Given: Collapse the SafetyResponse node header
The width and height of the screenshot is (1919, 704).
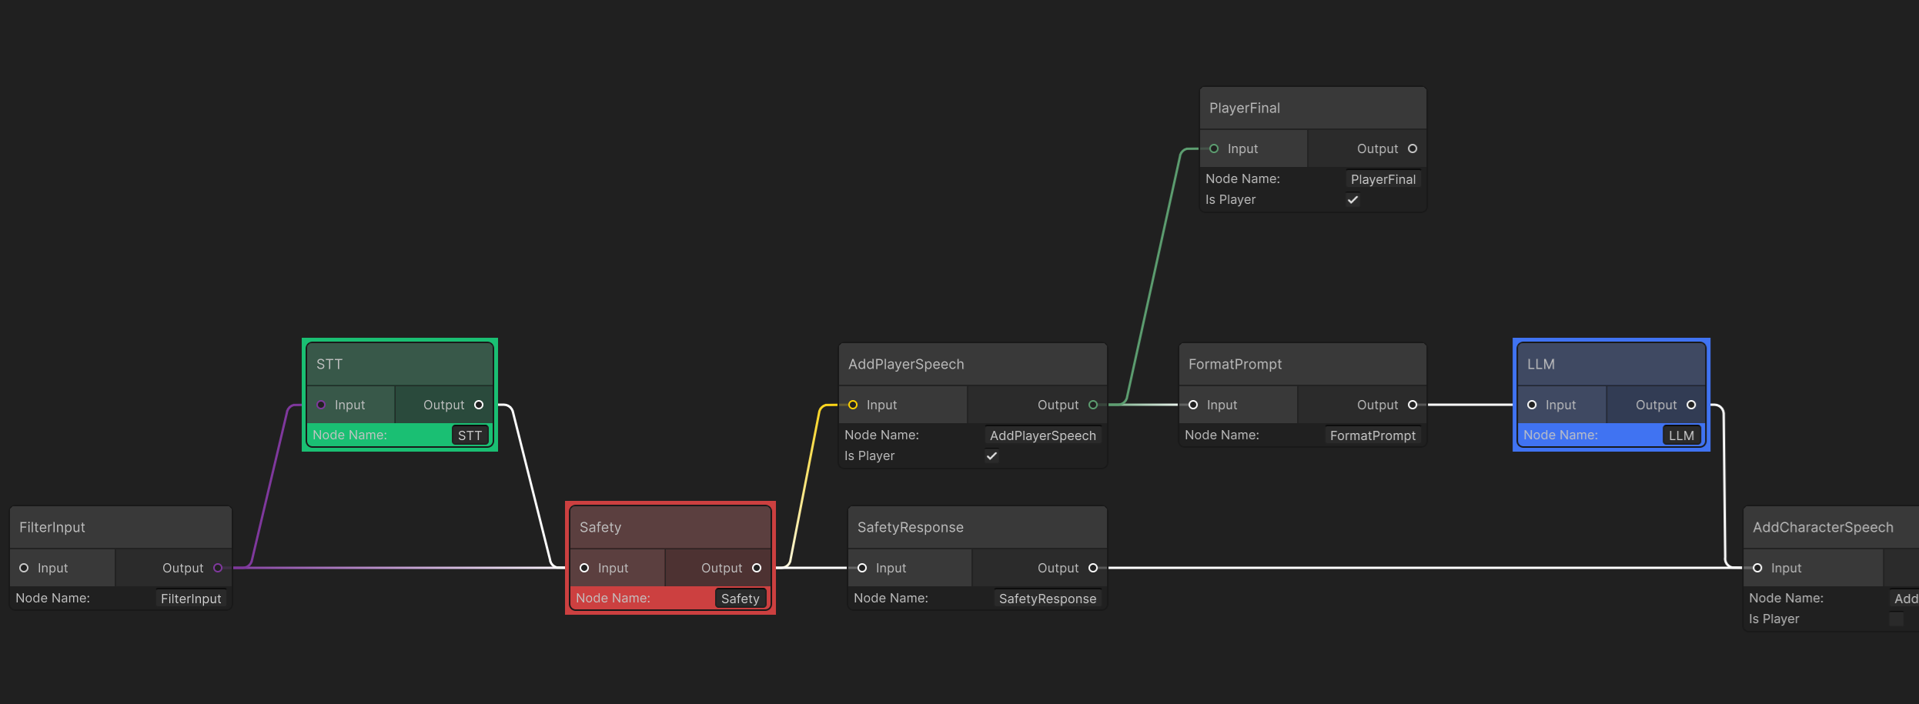Looking at the screenshot, I should point(976,527).
